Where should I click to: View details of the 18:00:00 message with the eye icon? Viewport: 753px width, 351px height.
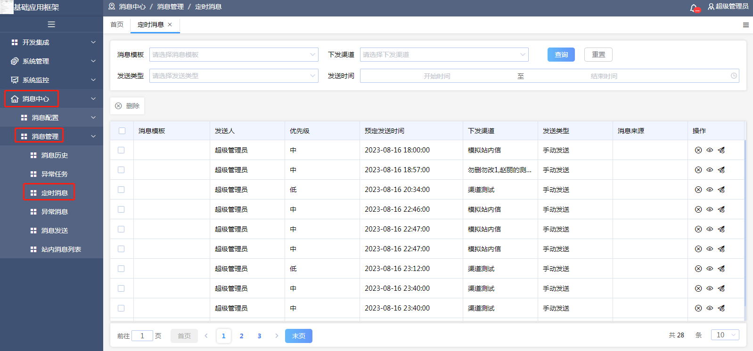tap(710, 150)
